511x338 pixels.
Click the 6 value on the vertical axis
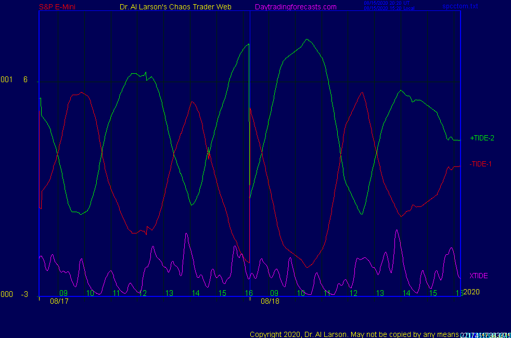point(25,80)
